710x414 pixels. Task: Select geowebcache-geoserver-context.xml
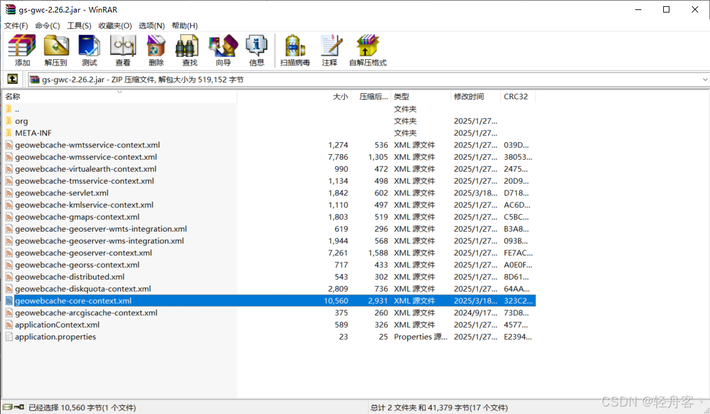(84, 253)
